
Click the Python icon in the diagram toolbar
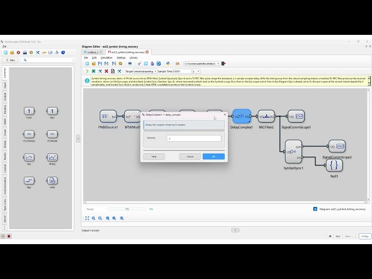point(168,63)
